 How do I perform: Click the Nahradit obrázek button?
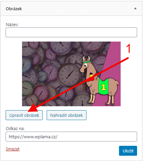pyautogui.click(x=66, y=115)
